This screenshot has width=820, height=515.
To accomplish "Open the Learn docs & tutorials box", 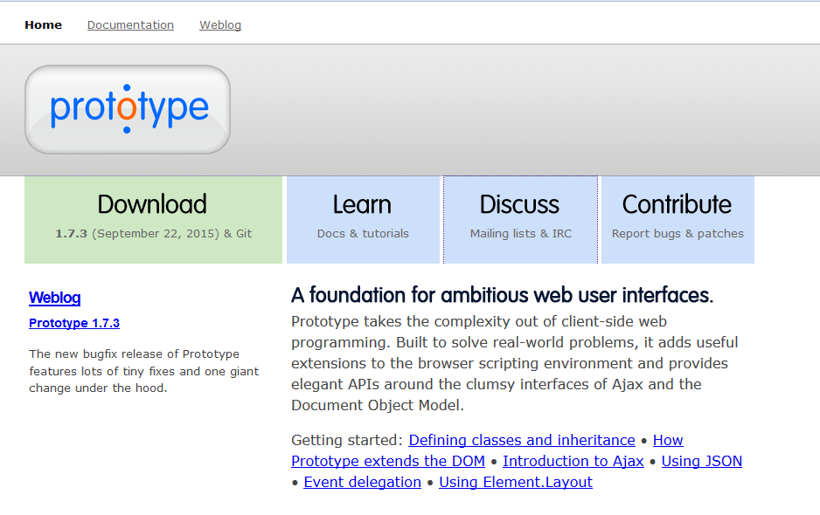I will pyautogui.click(x=363, y=220).
